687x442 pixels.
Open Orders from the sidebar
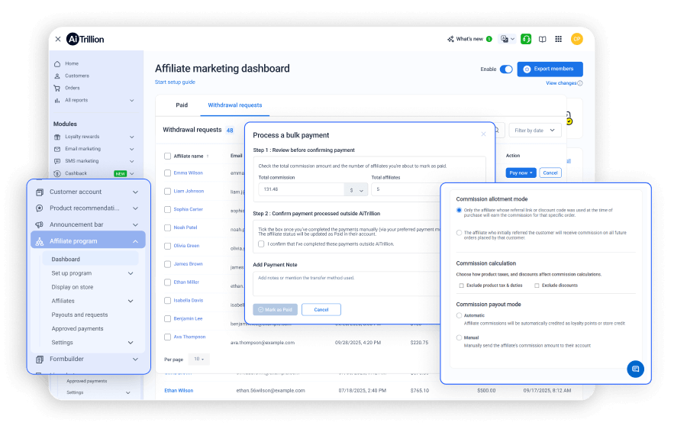click(x=73, y=88)
